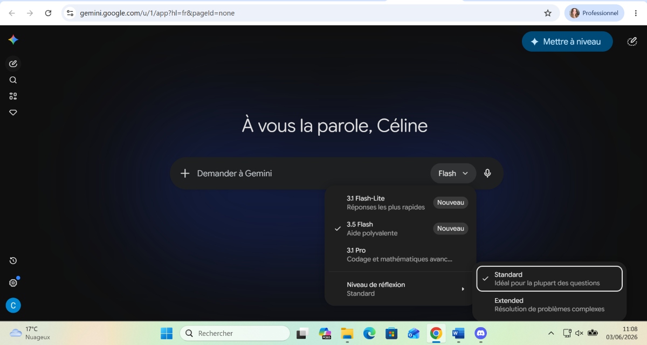The height and width of the screenshot is (345, 647).
Task: Choose the Standard thinking level
Action: point(549,279)
